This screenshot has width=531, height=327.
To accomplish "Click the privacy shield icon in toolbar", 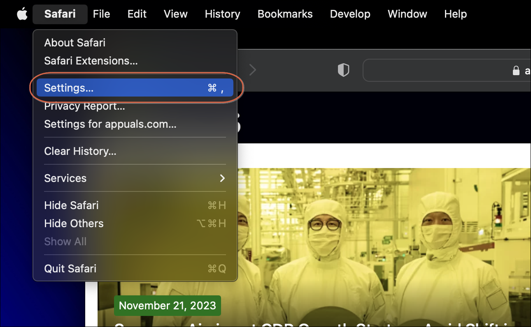I will 343,70.
